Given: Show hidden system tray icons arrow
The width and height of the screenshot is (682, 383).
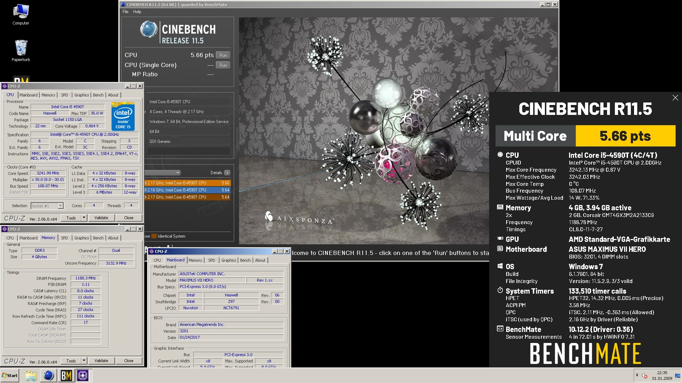Looking at the screenshot, I should pos(637,375).
